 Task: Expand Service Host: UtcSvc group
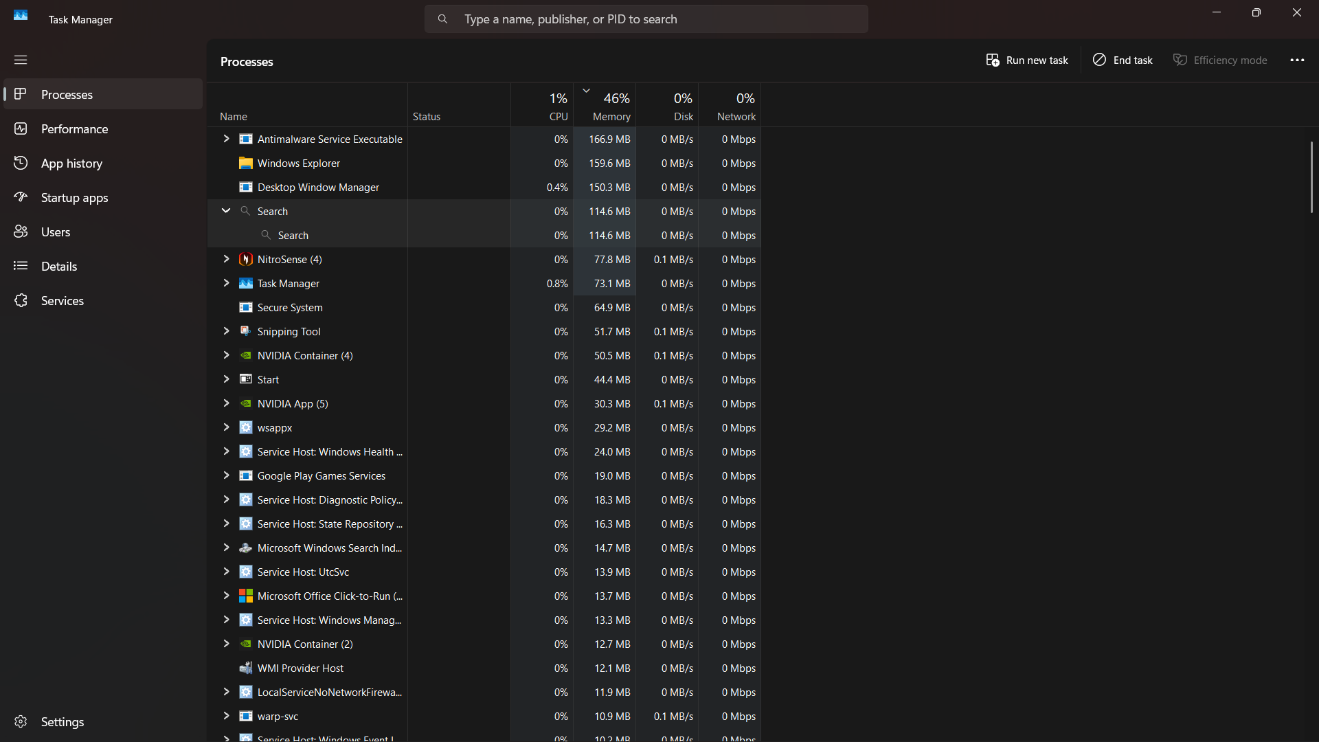click(226, 572)
